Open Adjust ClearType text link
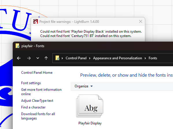 click(x=37, y=101)
